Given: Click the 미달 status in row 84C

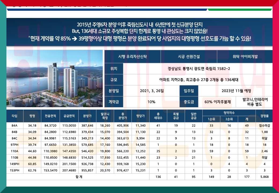Looking at the screenshot, I should 265,138.
